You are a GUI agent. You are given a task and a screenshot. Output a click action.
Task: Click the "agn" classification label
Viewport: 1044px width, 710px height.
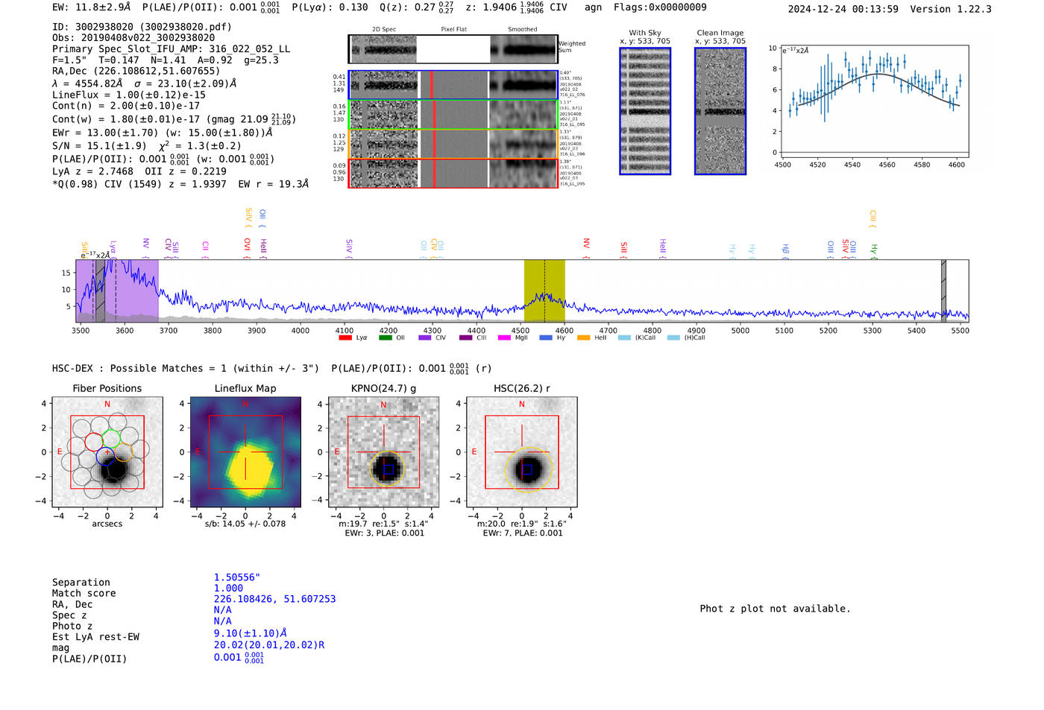click(x=593, y=7)
